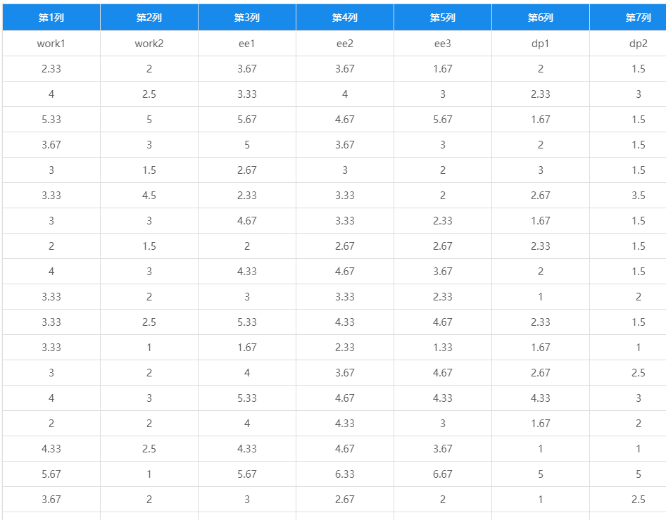The height and width of the screenshot is (520, 666).
Task: Click the 第7列 column header
Action: click(628, 18)
